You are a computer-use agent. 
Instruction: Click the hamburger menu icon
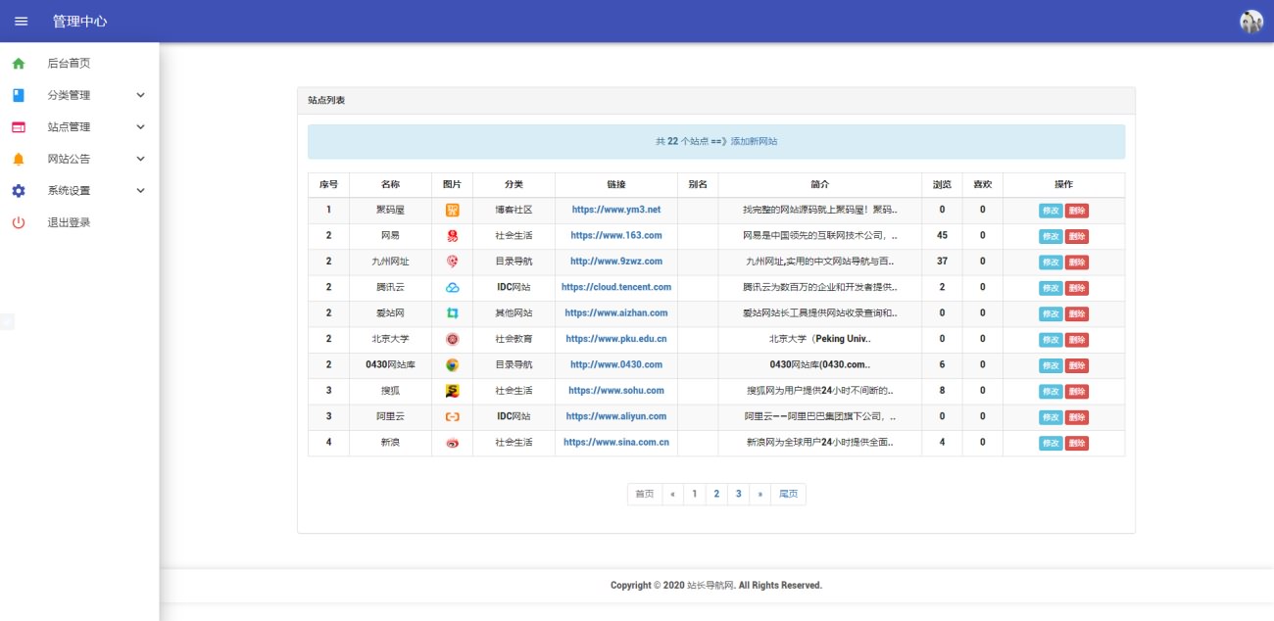21,21
